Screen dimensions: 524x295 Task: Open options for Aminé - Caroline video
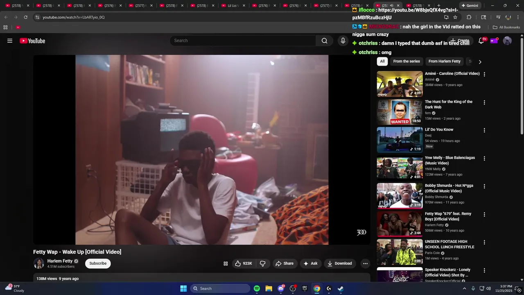click(484, 74)
